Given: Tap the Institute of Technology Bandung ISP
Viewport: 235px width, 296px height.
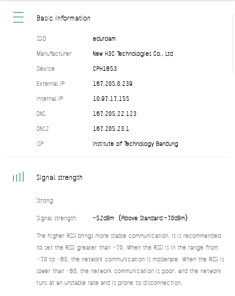Looking at the screenshot, I should pyautogui.click(x=135, y=144).
